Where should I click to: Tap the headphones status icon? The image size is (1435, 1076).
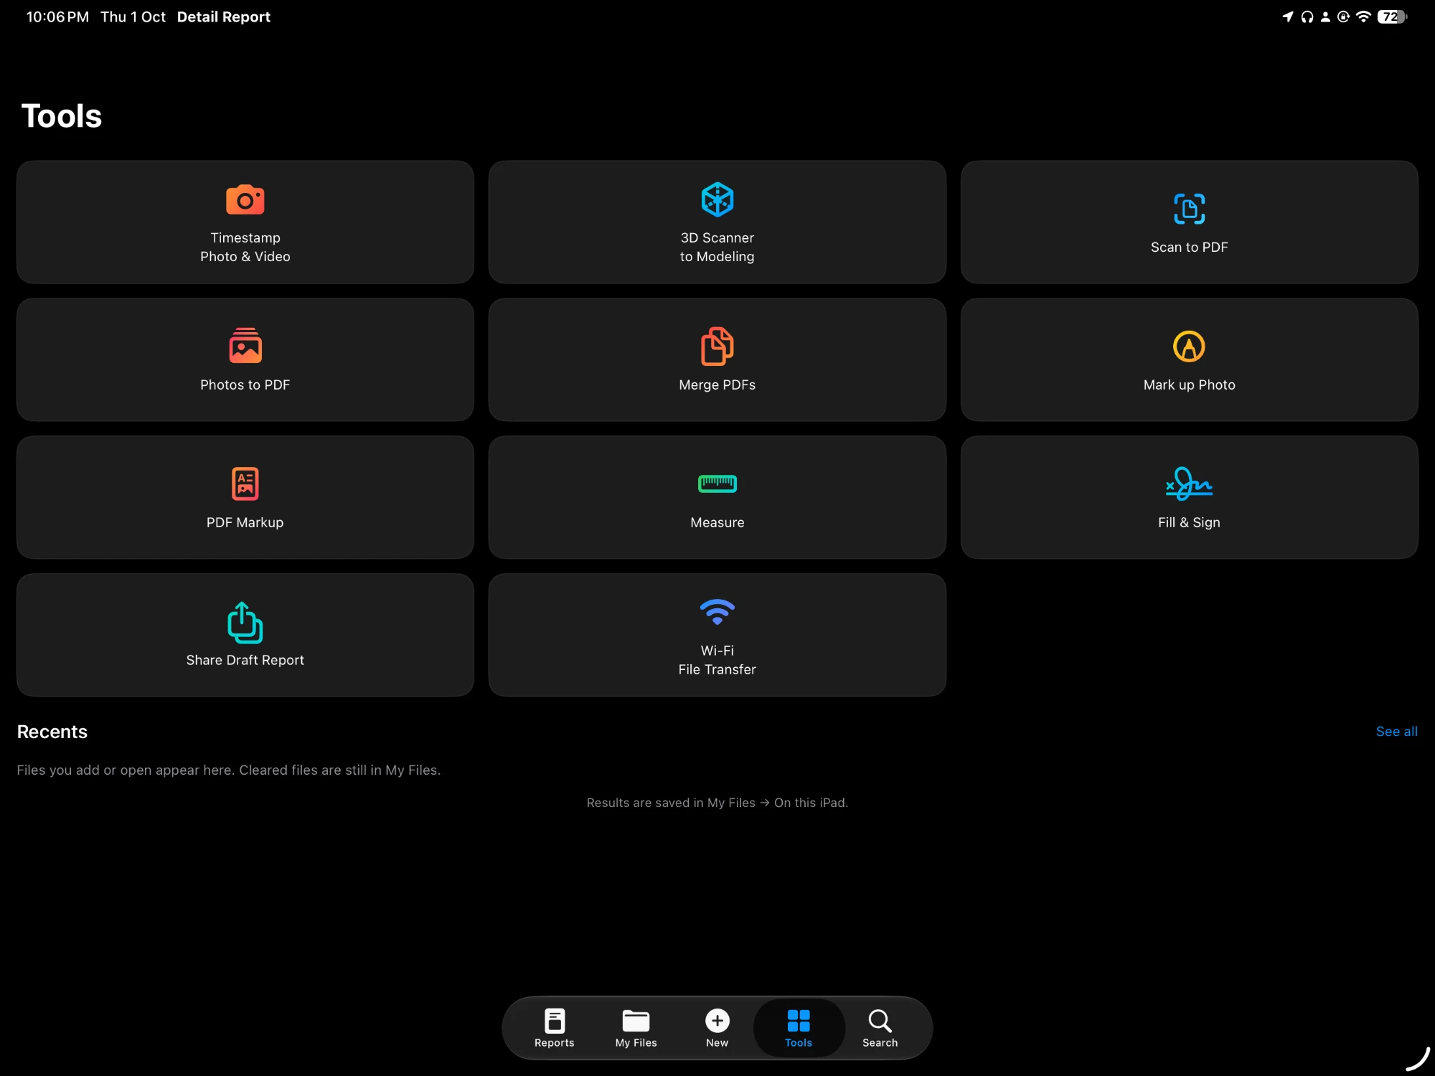coord(1307,16)
